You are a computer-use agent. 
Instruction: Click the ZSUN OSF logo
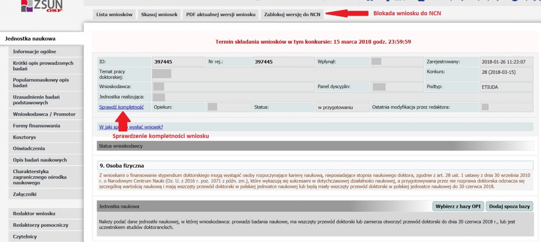tap(41, 6)
